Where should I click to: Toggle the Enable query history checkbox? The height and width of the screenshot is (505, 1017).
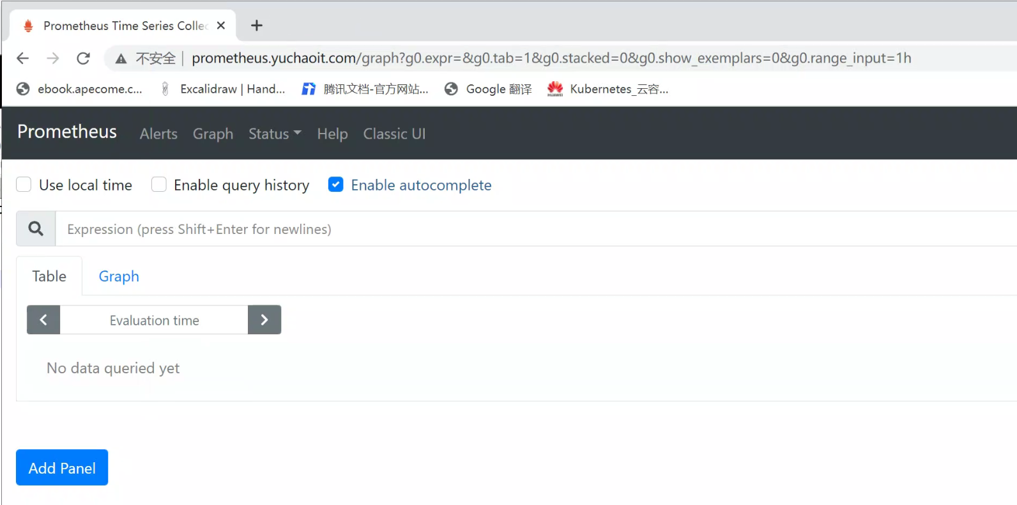click(158, 185)
